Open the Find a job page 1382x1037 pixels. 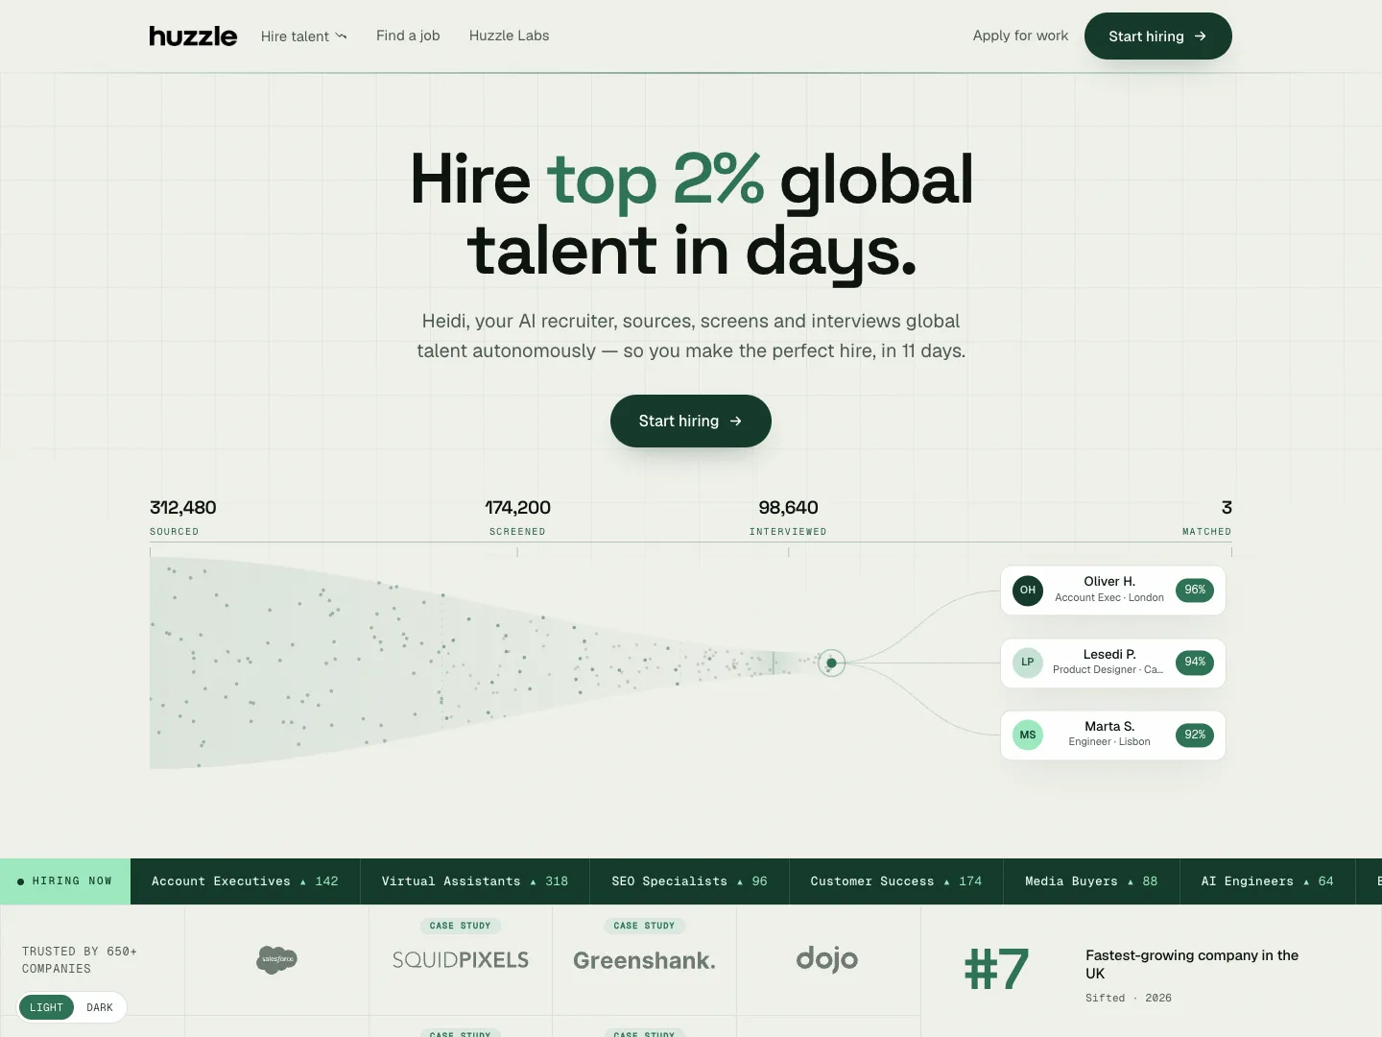[408, 36]
